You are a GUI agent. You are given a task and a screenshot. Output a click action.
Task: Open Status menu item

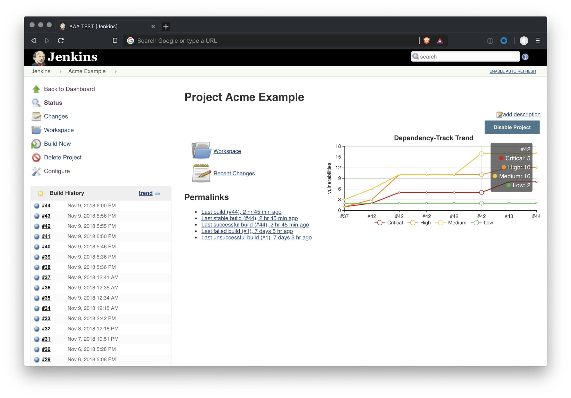click(53, 103)
